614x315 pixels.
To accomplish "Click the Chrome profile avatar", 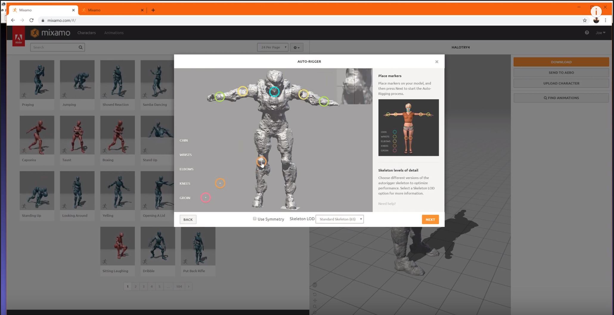I will pos(596,20).
